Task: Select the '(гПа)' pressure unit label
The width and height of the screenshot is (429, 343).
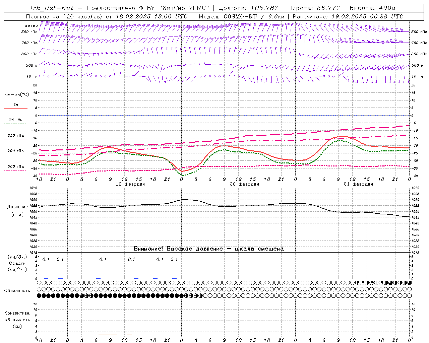Action: point(17,215)
